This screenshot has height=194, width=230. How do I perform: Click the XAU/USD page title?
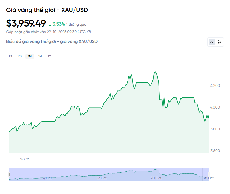tap(47, 10)
